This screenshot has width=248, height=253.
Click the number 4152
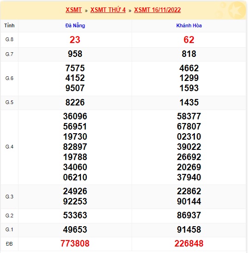click(x=75, y=78)
